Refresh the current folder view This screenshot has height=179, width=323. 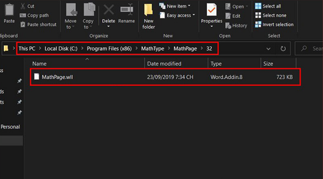click(x=283, y=48)
